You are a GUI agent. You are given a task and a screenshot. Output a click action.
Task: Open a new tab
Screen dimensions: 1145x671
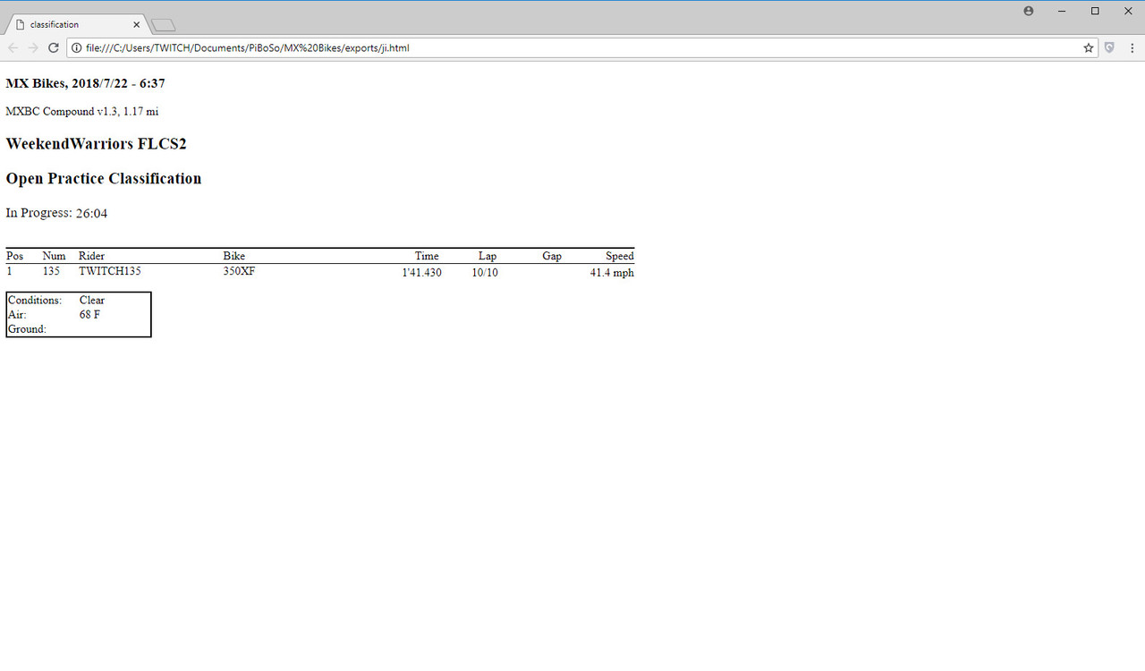(163, 25)
